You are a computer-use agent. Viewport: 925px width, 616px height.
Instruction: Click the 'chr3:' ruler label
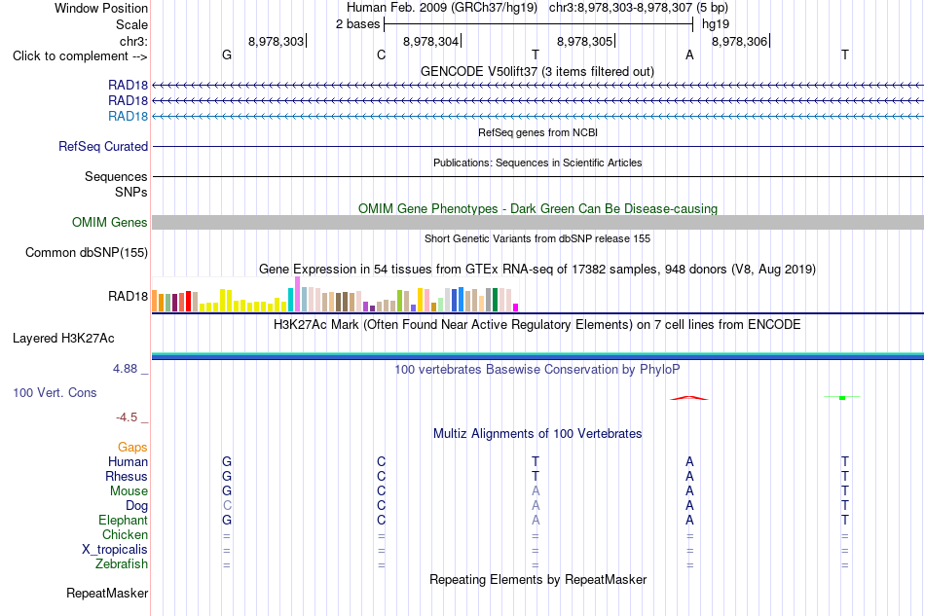[133, 41]
